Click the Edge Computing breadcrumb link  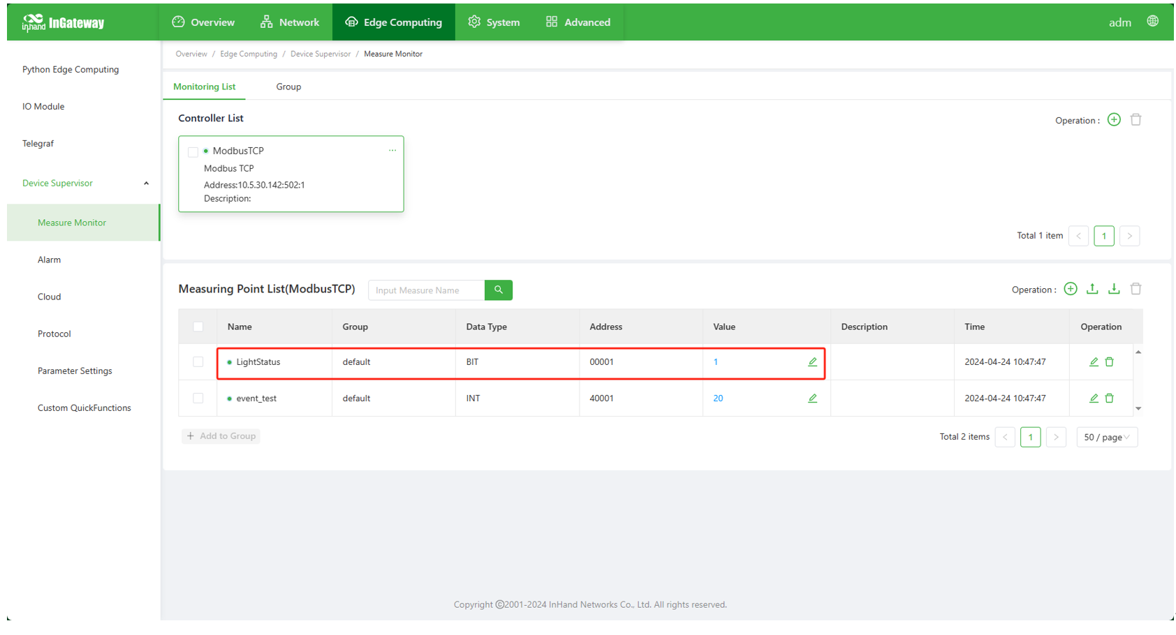coord(249,54)
